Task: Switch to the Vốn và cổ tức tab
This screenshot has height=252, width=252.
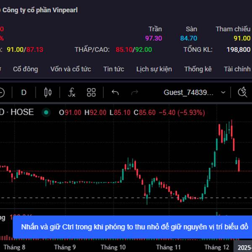Action: (71, 69)
